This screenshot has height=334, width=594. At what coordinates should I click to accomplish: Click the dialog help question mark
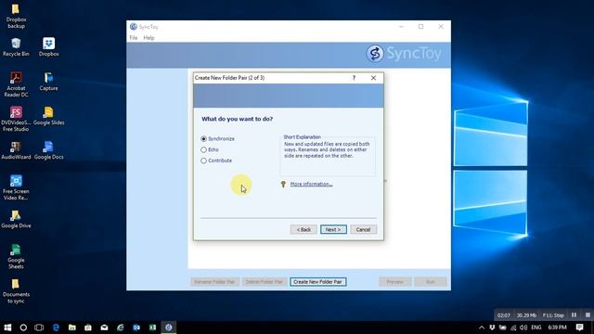354,78
